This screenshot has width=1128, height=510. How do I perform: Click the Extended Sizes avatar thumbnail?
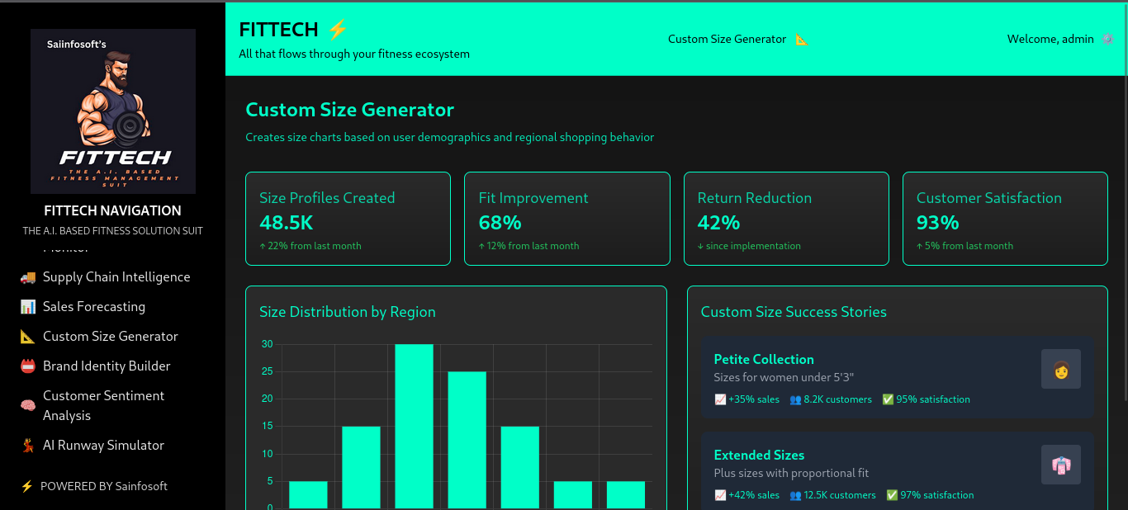(1060, 465)
